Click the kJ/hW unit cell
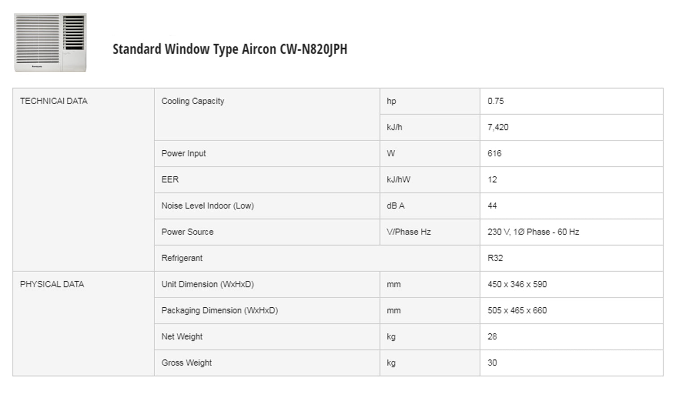 point(398,179)
